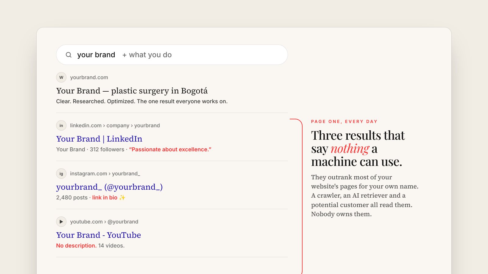Click 'Your Brand · 312 followers' text
The height and width of the screenshot is (274, 488).
point(90,149)
